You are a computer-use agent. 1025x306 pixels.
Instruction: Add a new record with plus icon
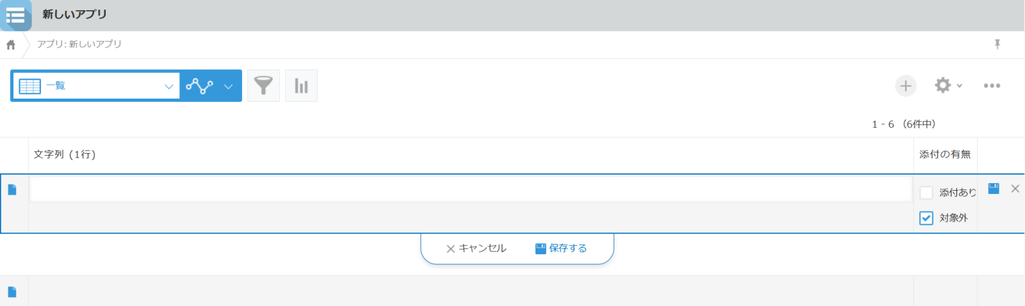coord(905,86)
